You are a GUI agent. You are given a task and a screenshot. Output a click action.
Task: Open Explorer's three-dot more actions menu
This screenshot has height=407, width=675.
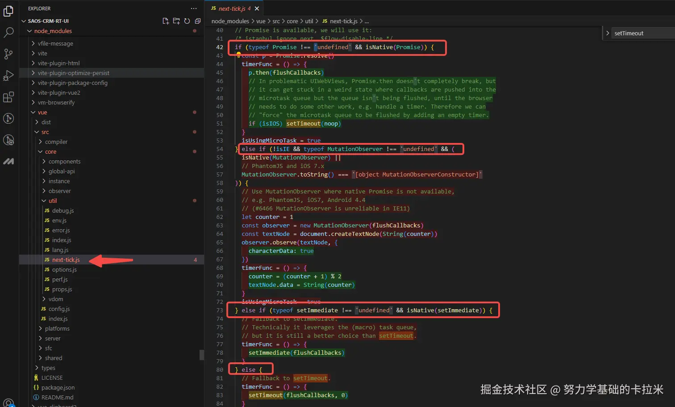(193, 8)
